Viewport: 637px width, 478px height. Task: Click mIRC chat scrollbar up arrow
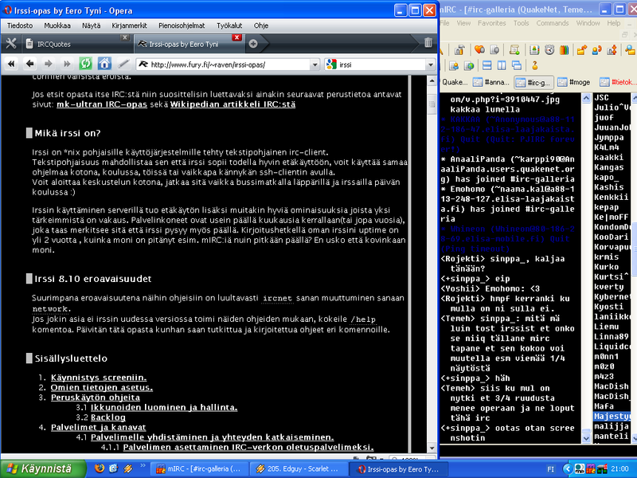pos(586,98)
